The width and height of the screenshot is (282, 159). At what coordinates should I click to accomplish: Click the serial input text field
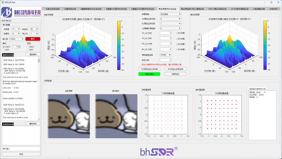coord(21,149)
